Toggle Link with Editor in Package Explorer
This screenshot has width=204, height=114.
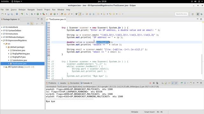(x=32, y=23)
